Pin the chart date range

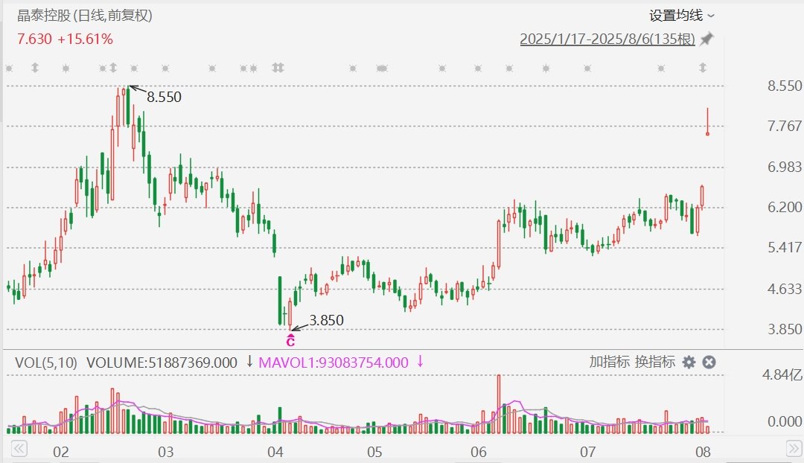706,39
